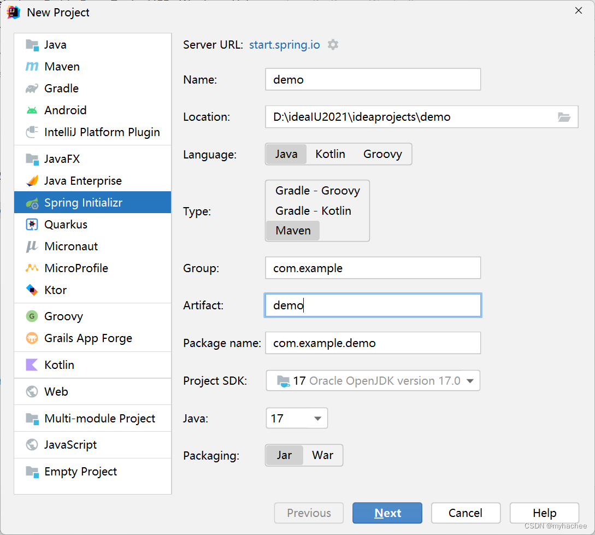Screen dimensions: 595x535
Task: Click the Web globe icon
Action: (32, 392)
